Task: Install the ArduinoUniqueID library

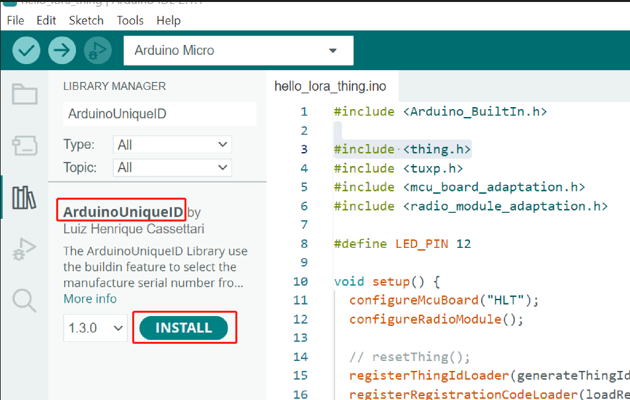Action: pyautogui.click(x=184, y=328)
